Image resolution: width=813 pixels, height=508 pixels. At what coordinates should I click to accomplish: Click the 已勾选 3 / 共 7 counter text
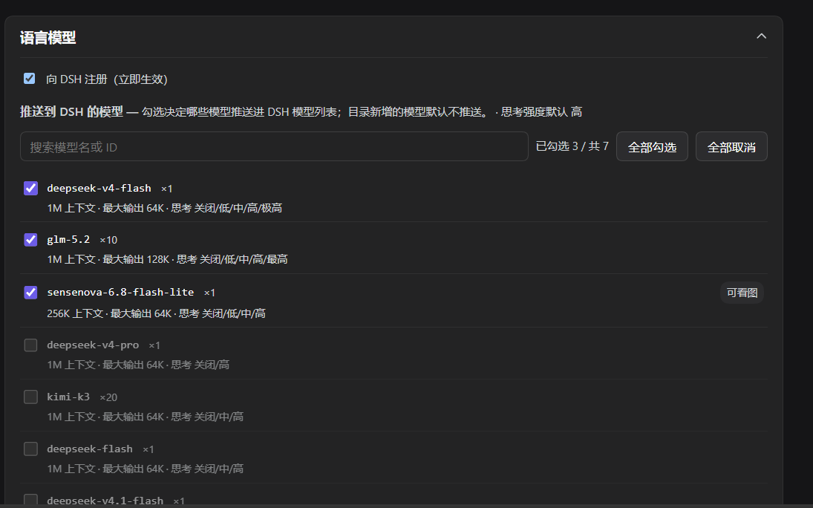[572, 146]
